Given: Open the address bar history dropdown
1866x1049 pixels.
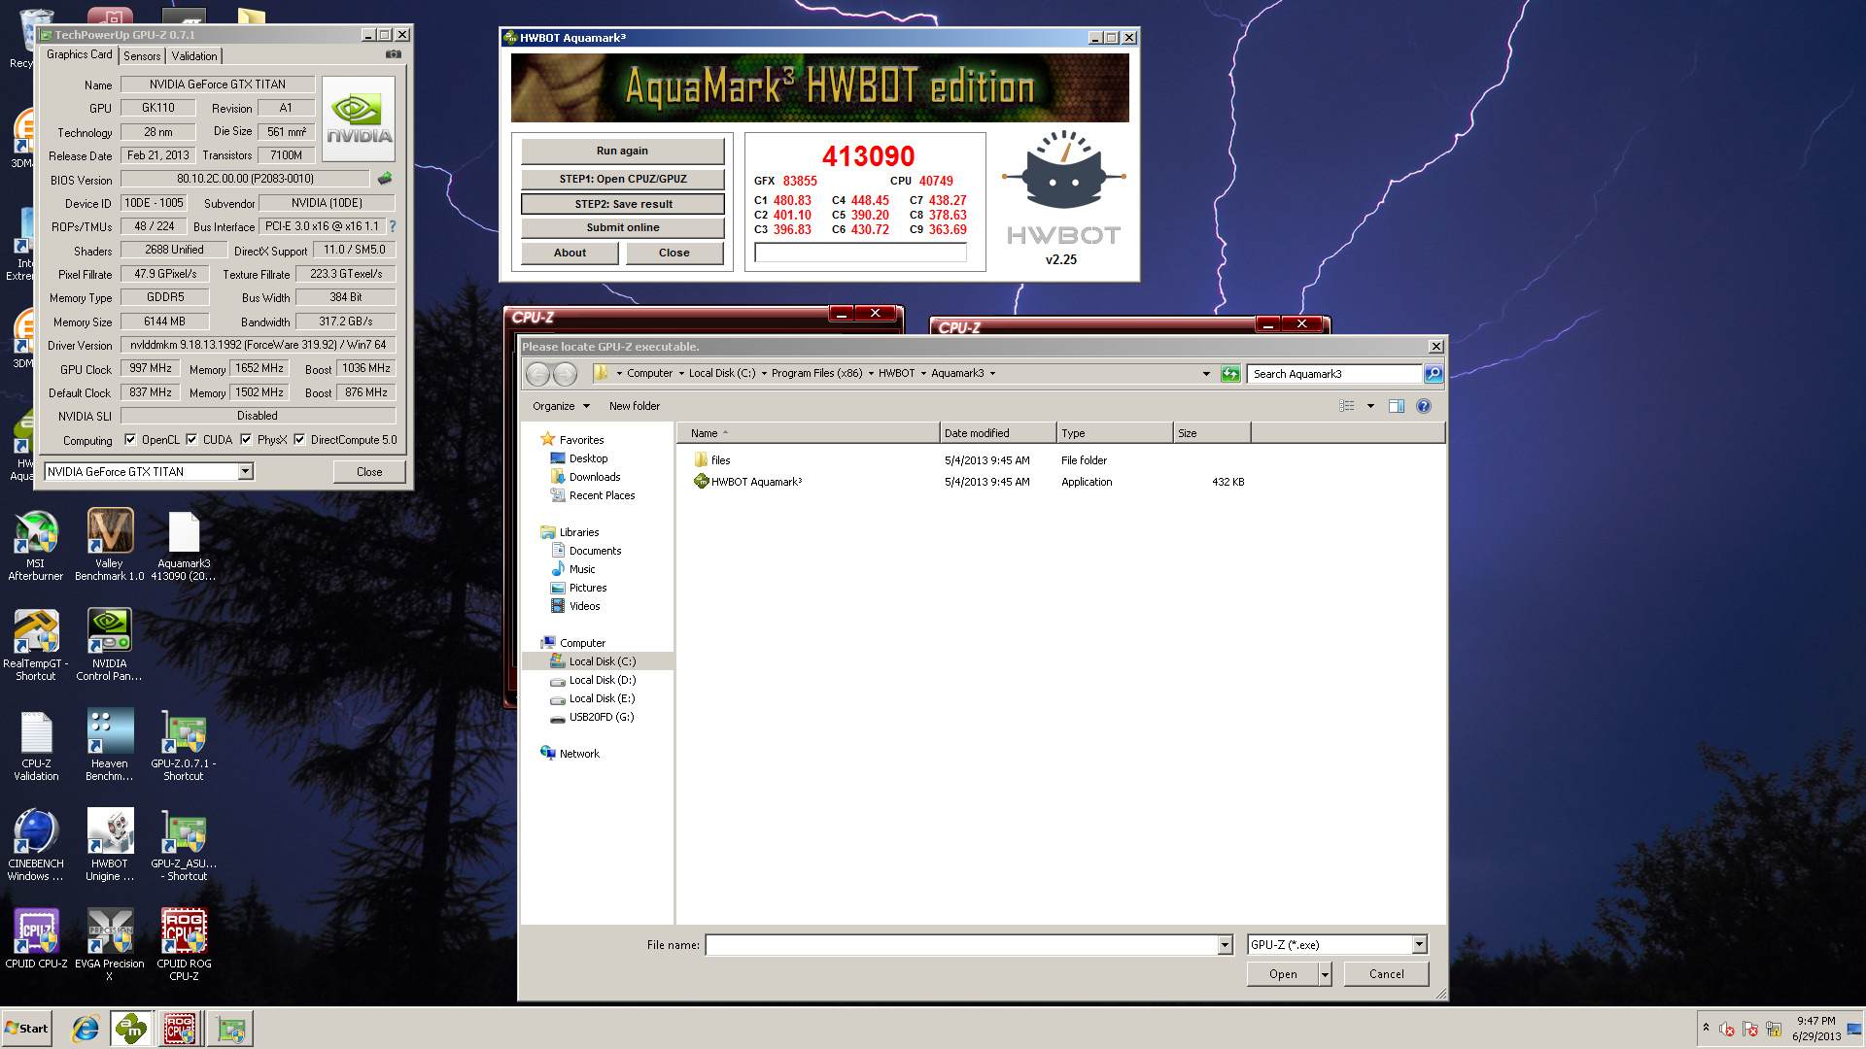Looking at the screenshot, I should [1206, 374].
